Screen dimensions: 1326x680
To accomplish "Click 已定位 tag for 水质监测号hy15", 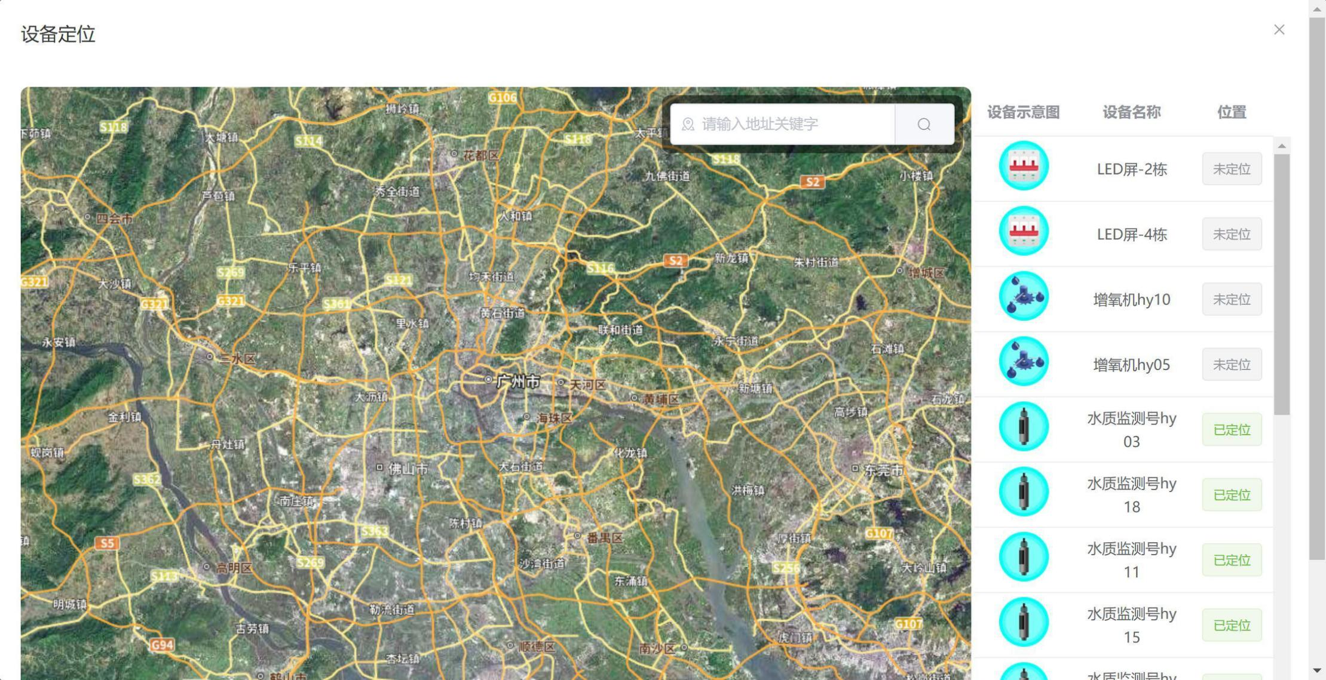I will (1231, 625).
